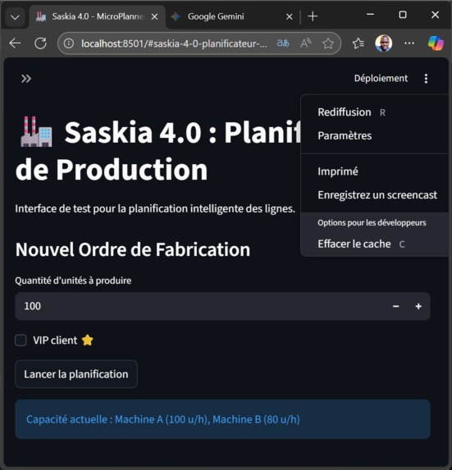
Task: Switch to the Google Gemini tab
Action: 232,16
